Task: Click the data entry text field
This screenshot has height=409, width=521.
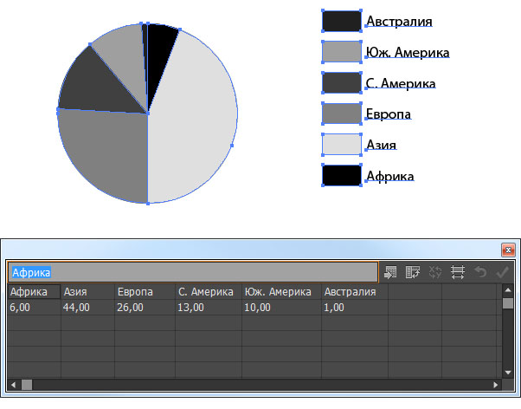Action: (192, 272)
